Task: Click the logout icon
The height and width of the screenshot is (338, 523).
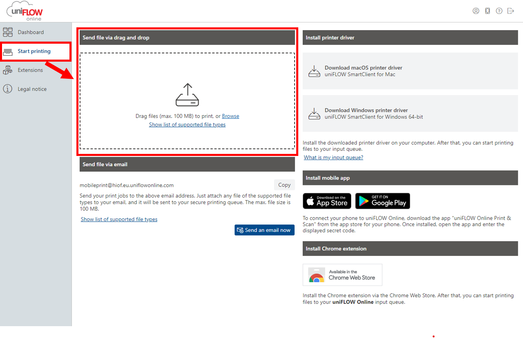Action: click(511, 11)
